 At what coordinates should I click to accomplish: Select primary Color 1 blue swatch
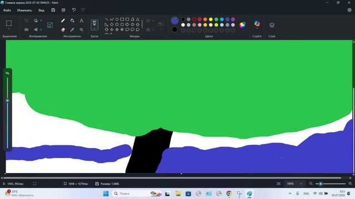tap(175, 20)
